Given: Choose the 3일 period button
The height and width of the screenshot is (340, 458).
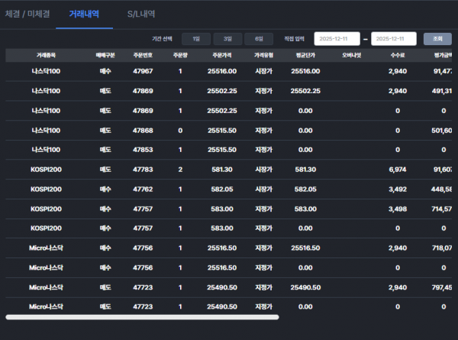Looking at the screenshot, I should 227,39.
